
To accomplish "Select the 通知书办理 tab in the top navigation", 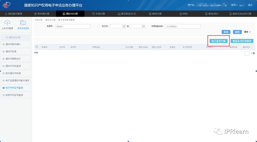I will [x=70, y=14].
